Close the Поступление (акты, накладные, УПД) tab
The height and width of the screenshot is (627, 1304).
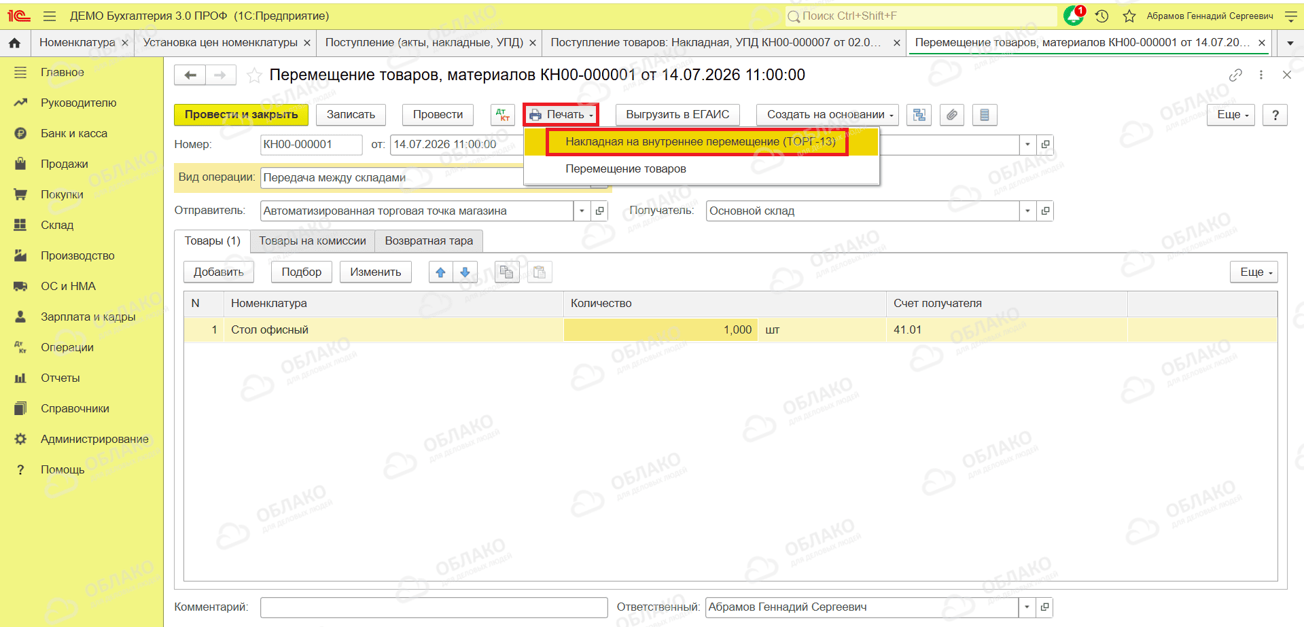pyautogui.click(x=533, y=43)
